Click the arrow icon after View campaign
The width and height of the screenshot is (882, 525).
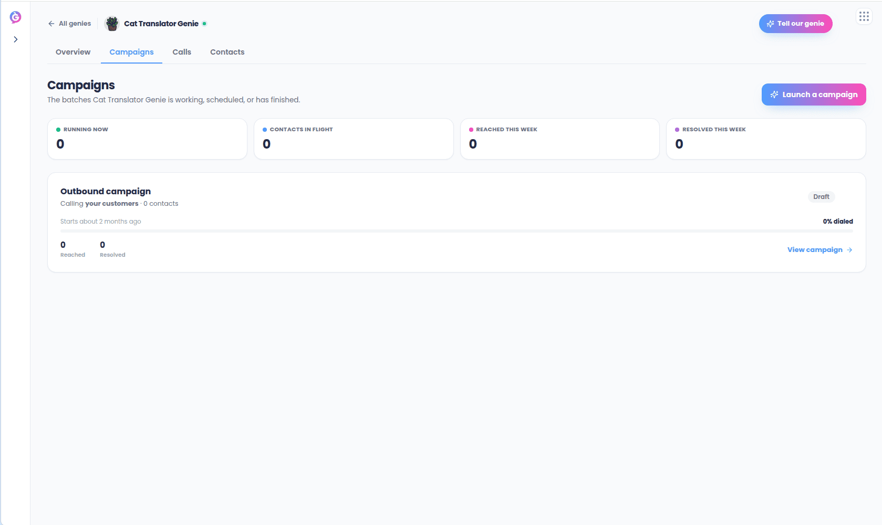(x=849, y=250)
